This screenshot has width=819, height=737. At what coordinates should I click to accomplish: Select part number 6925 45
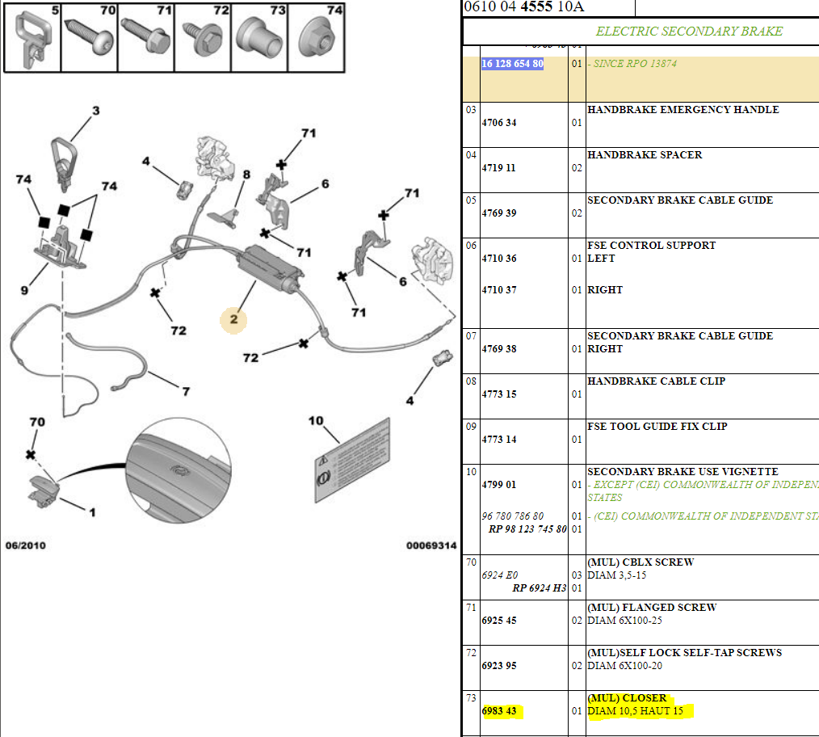499,621
